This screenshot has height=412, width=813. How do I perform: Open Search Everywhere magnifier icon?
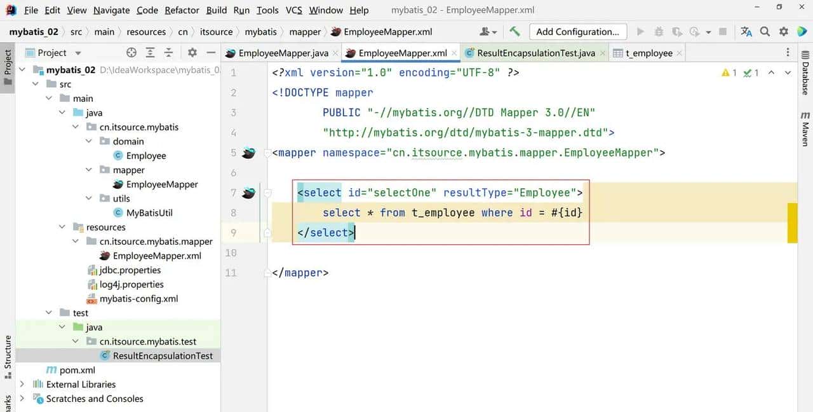pyautogui.click(x=765, y=32)
